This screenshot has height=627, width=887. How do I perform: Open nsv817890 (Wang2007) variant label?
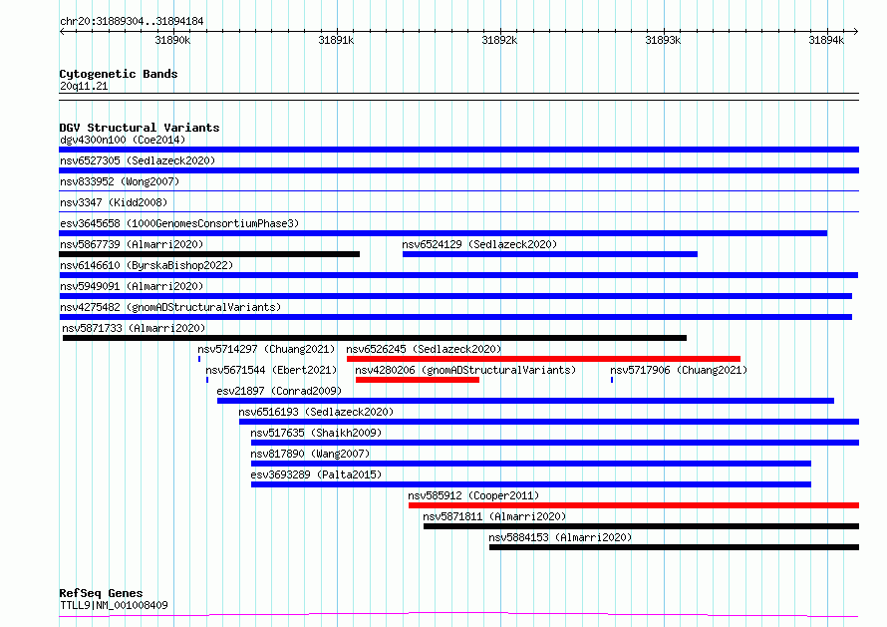pyautogui.click(x=310, y=454)
